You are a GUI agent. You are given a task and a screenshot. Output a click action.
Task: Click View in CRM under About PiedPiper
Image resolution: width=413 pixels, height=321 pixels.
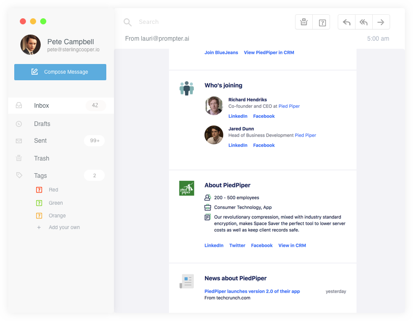tap(292, 245)
